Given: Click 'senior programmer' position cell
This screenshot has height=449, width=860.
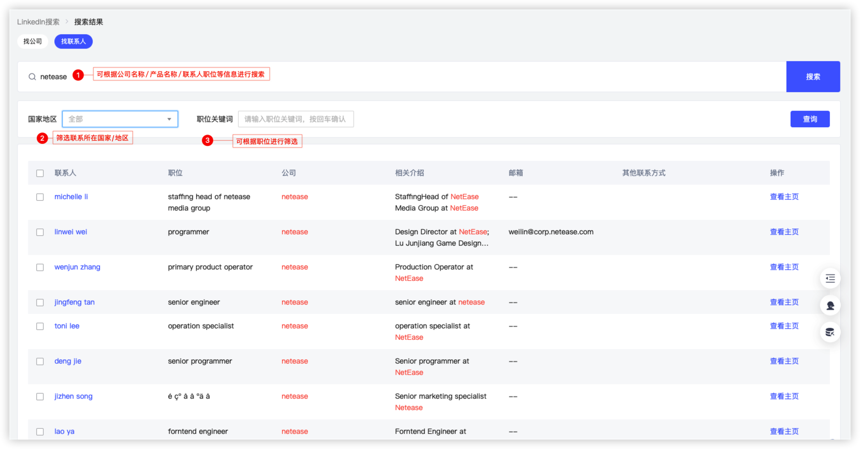Looking at the screenshot, I should pos(200,361).
